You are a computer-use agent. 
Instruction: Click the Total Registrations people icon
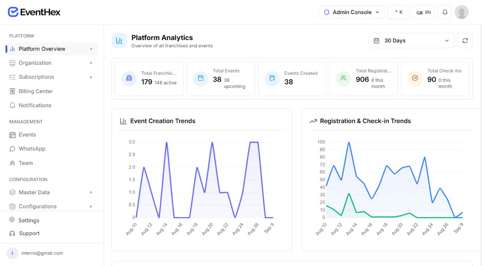[343, 78]
